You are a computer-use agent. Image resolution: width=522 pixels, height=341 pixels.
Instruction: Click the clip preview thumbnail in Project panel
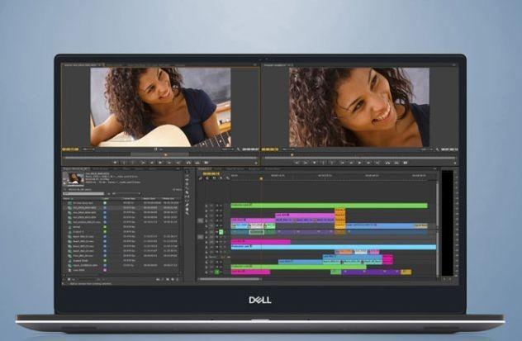click(x=75, y=178)
